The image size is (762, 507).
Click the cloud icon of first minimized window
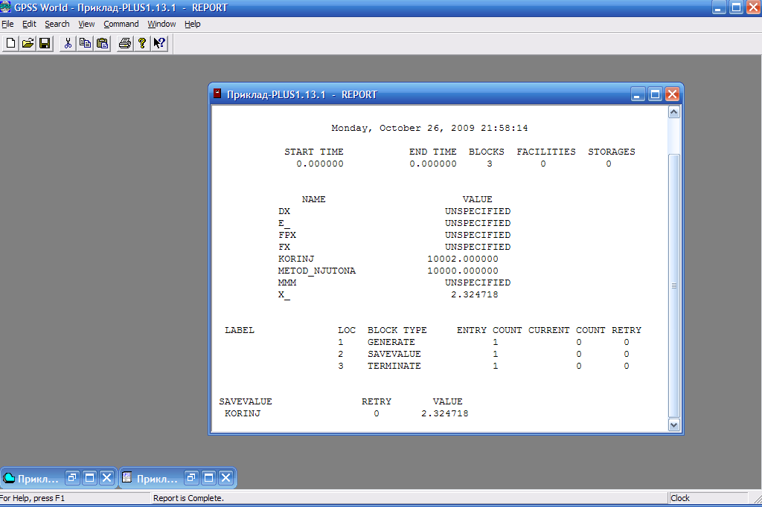click(9, 478)
